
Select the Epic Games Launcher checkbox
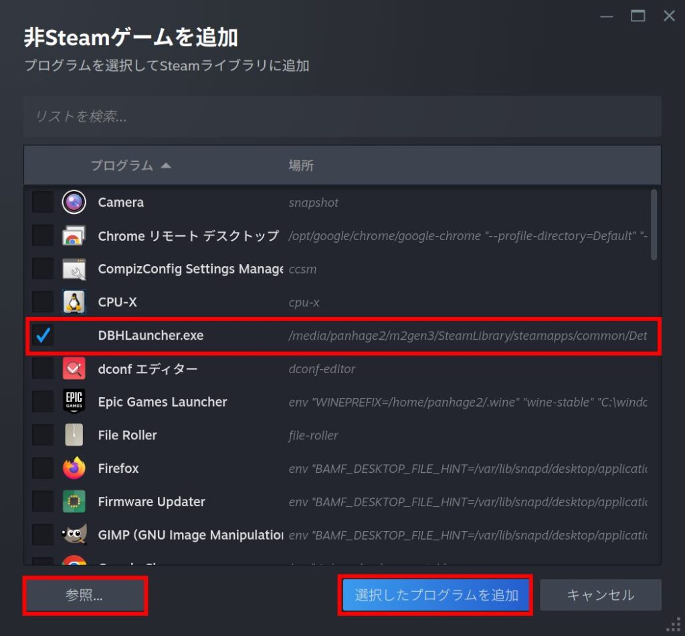click(x=43, y=401)
